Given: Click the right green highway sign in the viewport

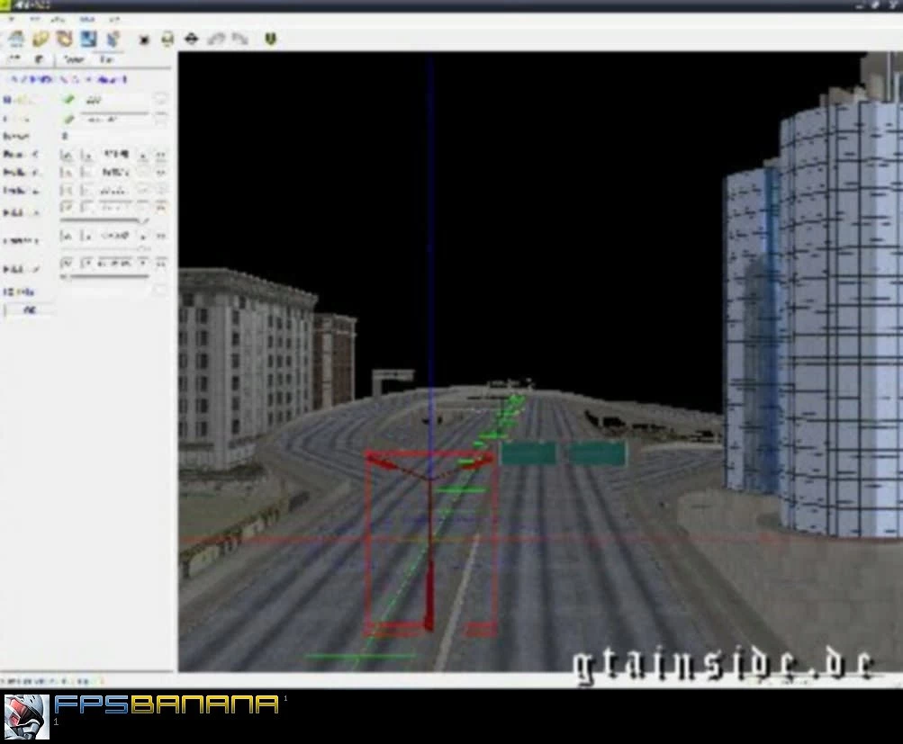Looking at the screenshot, I should (597, 453).
